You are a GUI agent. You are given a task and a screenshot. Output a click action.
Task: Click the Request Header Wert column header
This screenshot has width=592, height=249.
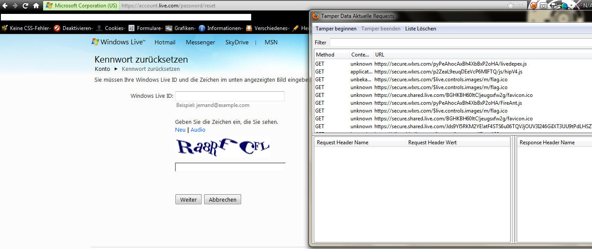pyautogui.click(x=457, y=143)
